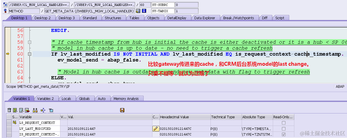The width and height of the screenshot is (347, 138).
Task: Click the Technical Type column header
Action: [x=226, y=117]
